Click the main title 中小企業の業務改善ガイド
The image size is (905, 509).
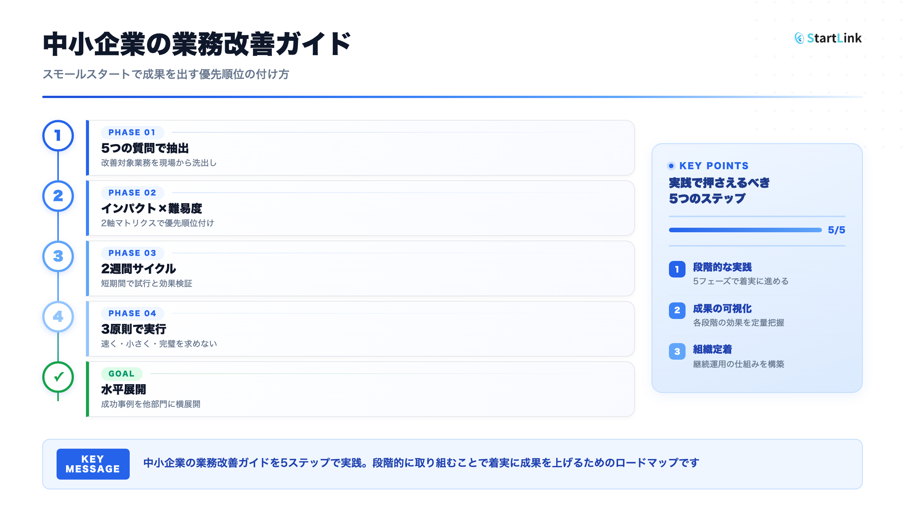[196, 44]
